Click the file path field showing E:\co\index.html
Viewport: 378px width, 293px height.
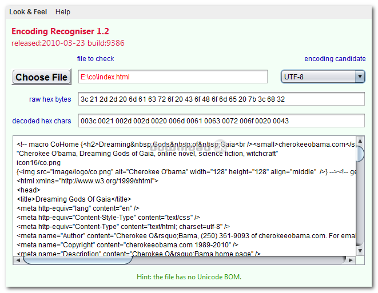173,77
